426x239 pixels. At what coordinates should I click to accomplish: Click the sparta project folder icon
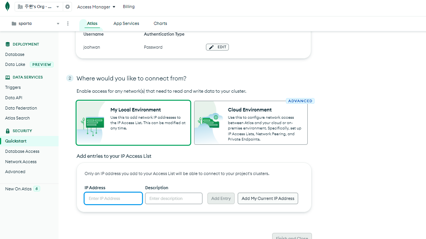coord(14,24)
